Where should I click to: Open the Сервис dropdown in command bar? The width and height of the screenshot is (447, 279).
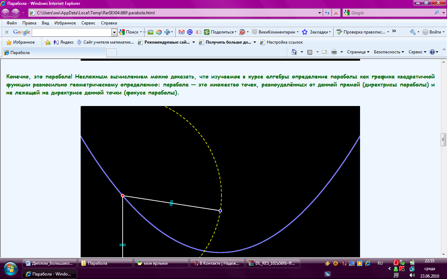(x=417, y=52)
